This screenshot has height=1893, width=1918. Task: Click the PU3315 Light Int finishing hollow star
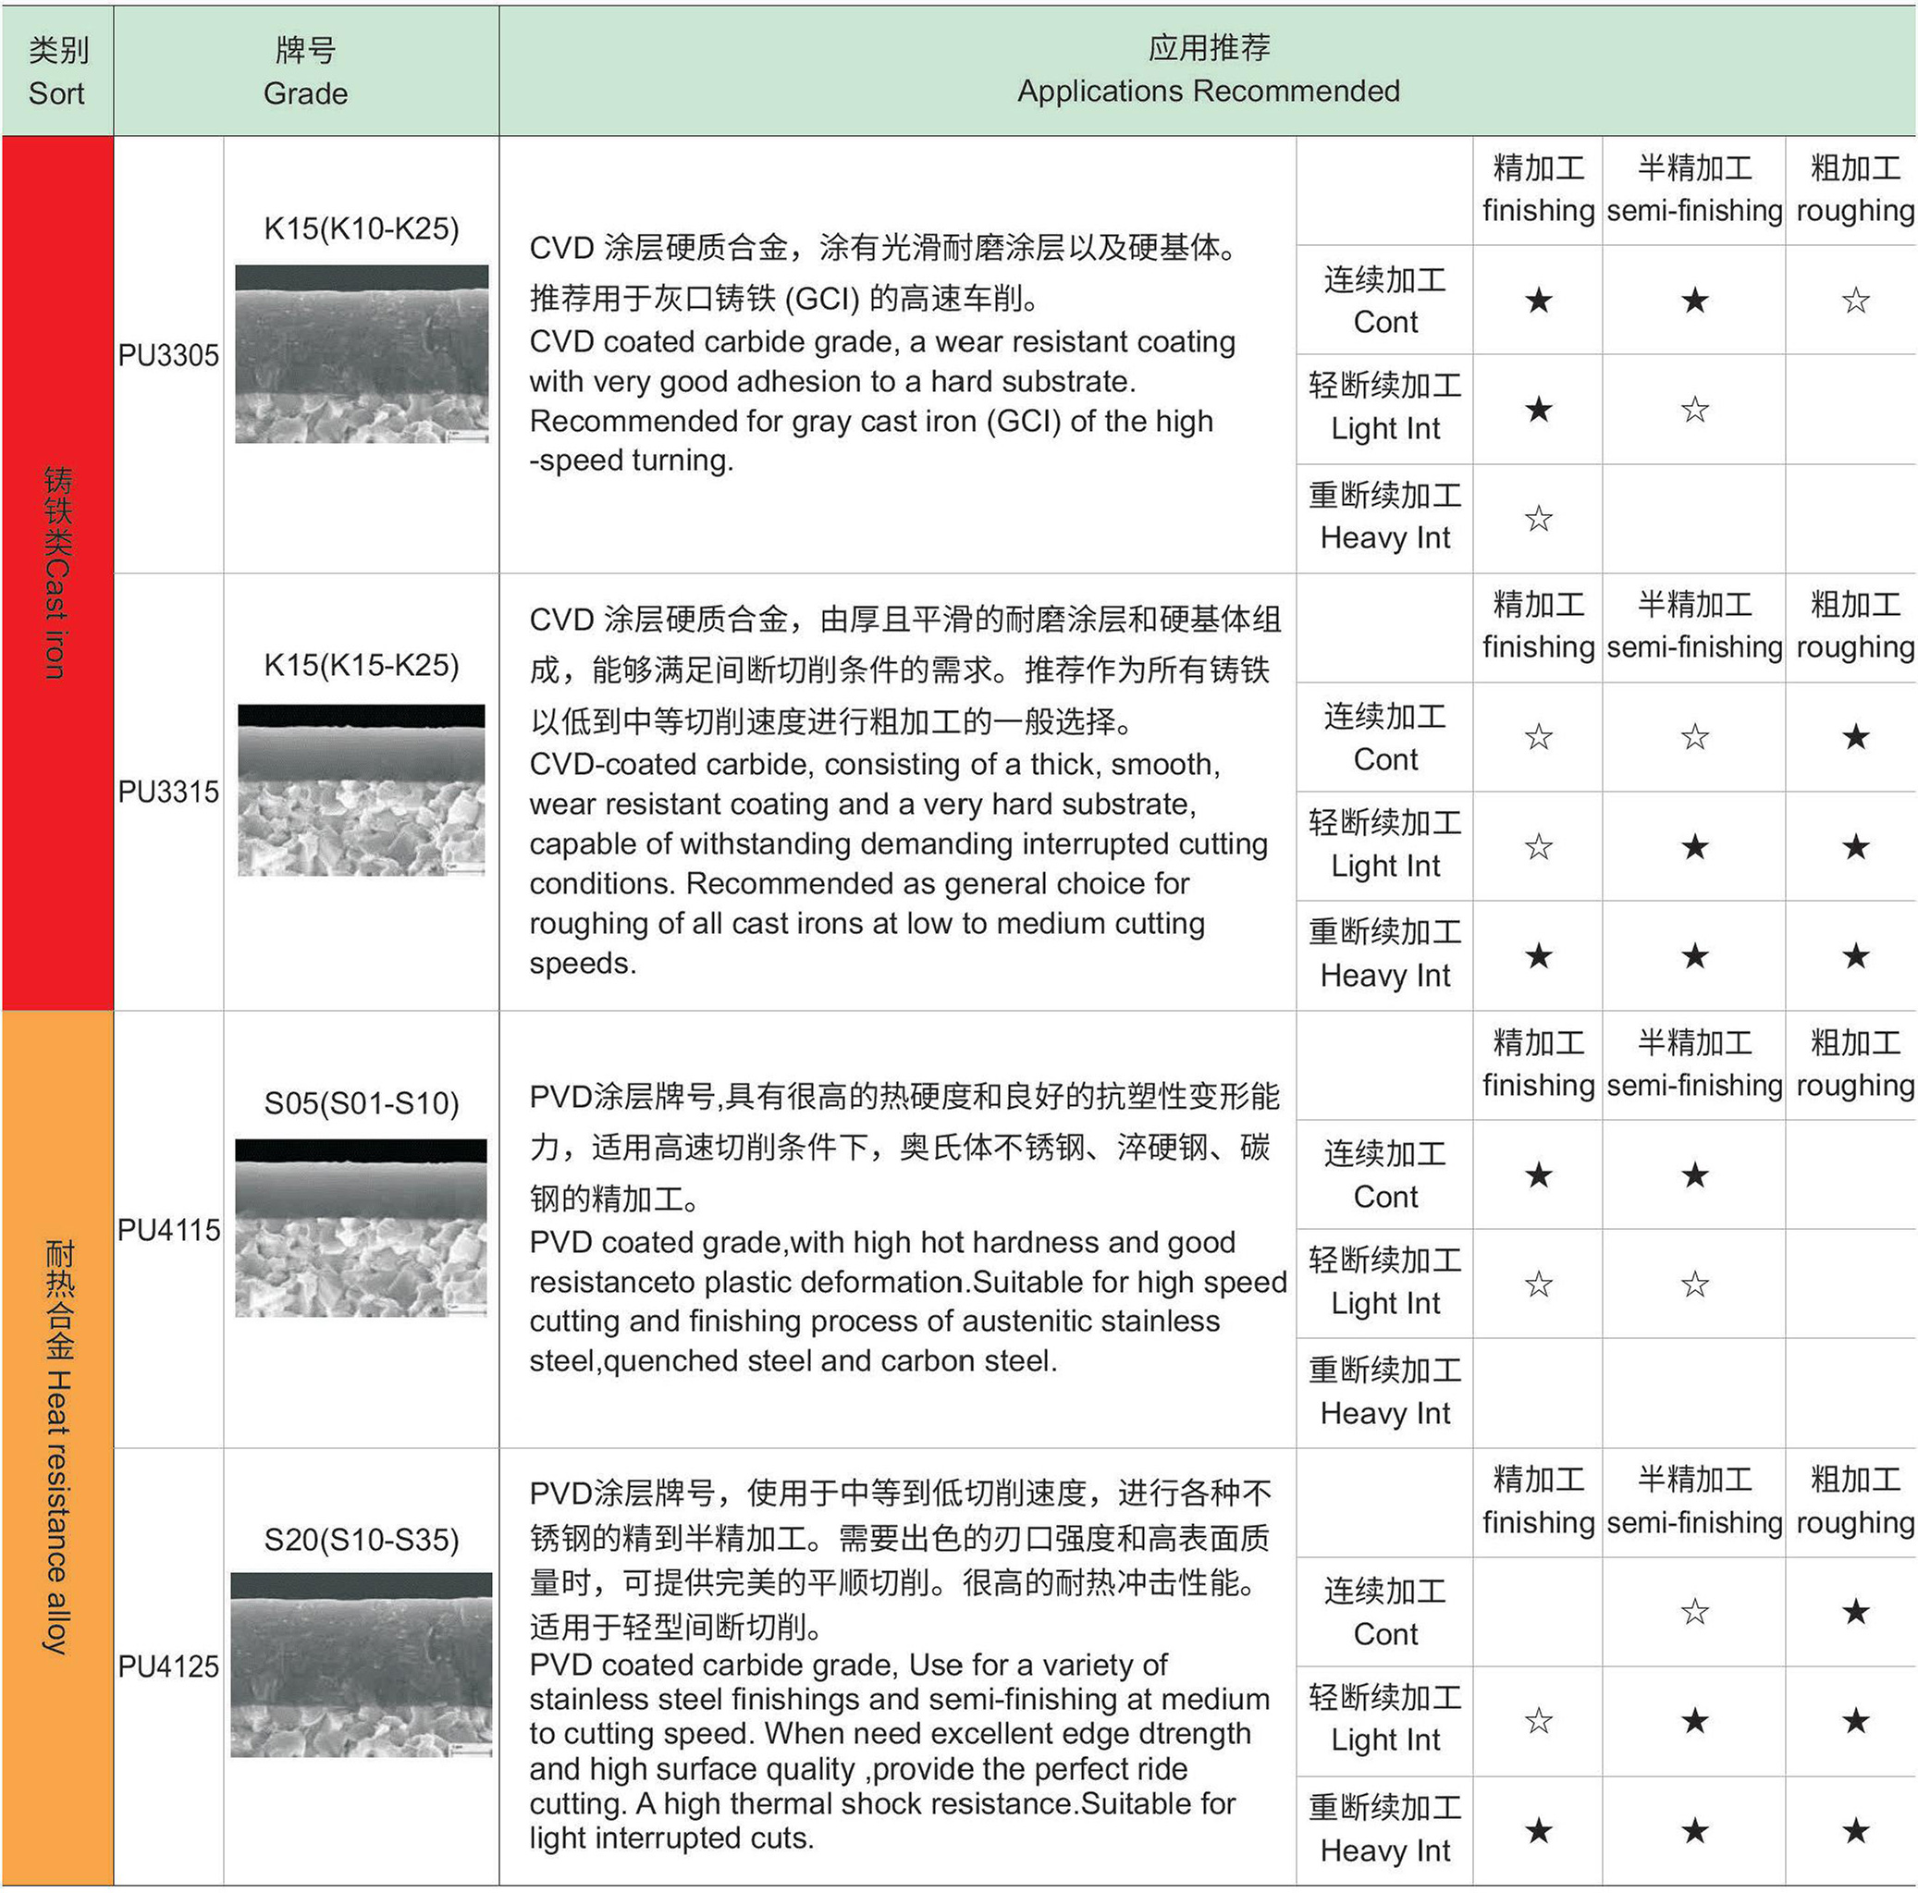coord(1538,847)
